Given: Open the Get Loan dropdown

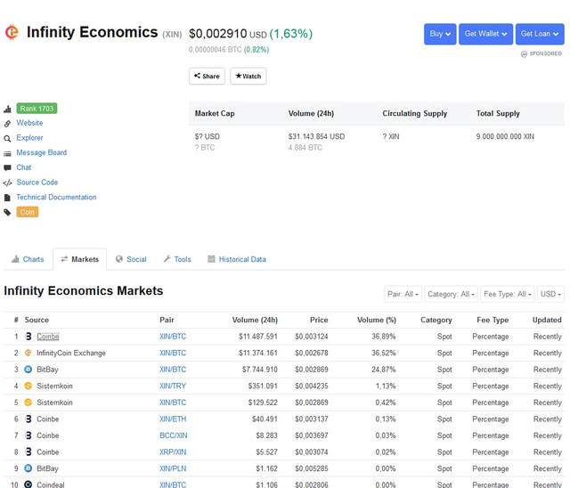Looking at the screenshot, I should pyautogui.click(x=540, y=34).
